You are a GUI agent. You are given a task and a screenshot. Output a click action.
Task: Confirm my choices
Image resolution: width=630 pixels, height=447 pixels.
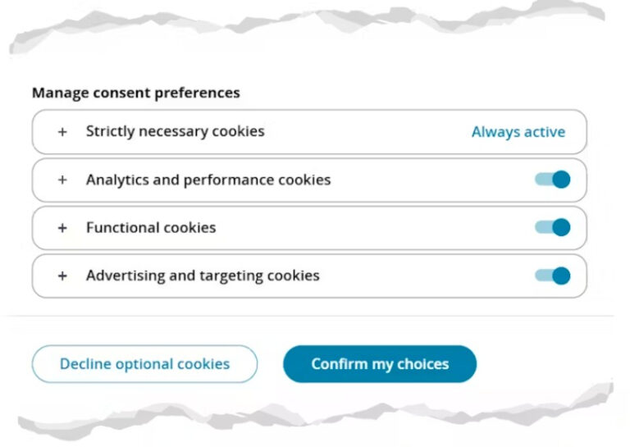380,364
